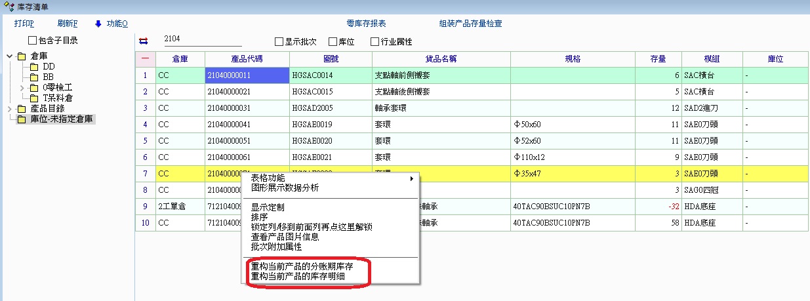Select 显示定制 in context menu
Image resolution: width=810 pixels, height=301 pixels.
[x=268, y=207]
